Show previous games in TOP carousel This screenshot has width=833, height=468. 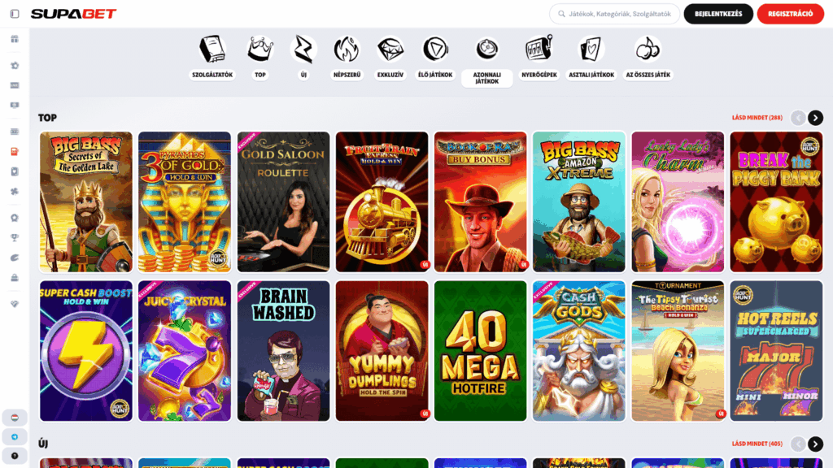798,118
